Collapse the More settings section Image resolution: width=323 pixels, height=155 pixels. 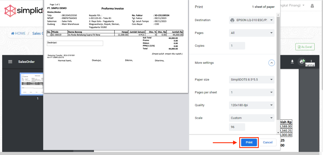[272, 63]
